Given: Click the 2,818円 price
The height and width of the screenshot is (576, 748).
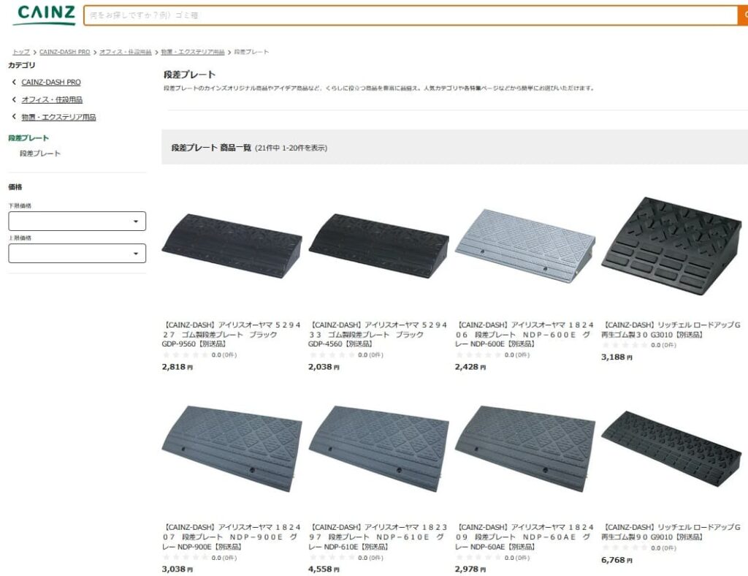Looking at the screenshot, I should [177, 367].
